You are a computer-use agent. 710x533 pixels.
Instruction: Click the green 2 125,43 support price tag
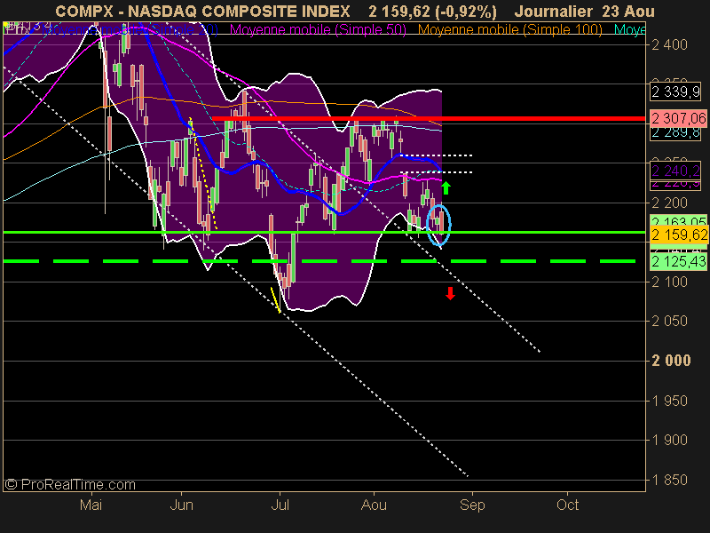coord(679,261)
